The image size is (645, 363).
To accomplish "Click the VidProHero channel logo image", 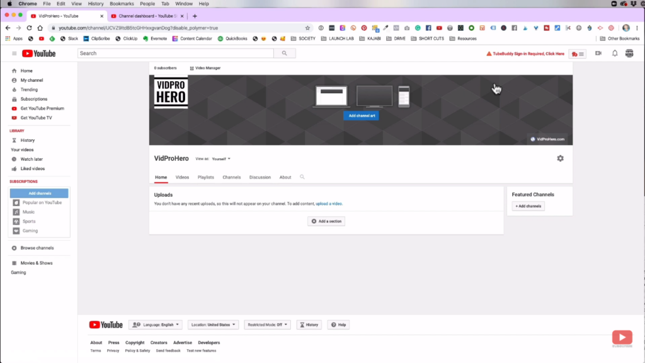I will click(x=171, y=92).
